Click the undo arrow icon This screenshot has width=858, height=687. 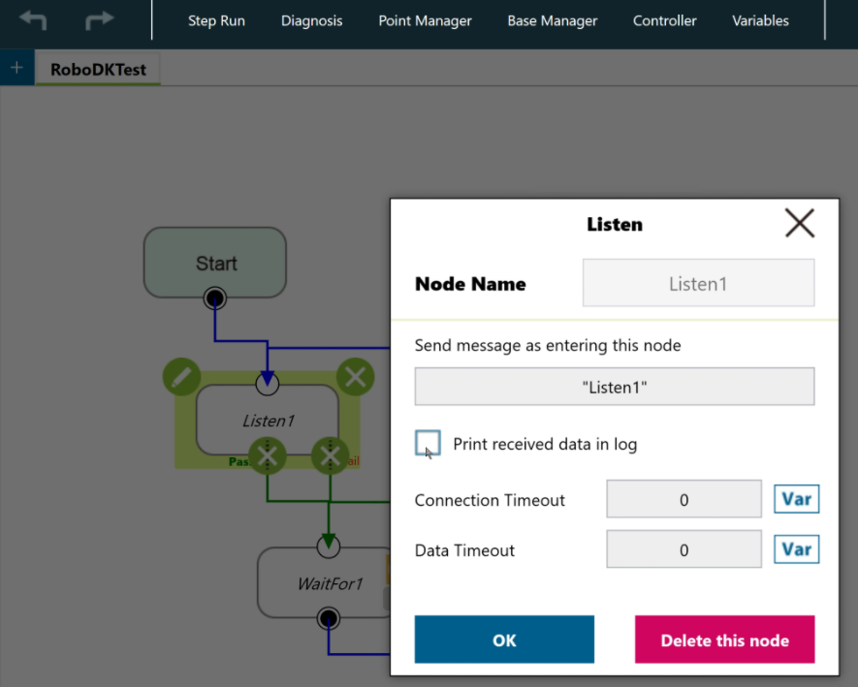click(33, 20)
